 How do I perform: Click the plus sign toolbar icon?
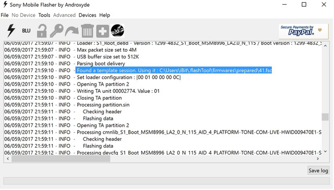[x=102, y=31]
